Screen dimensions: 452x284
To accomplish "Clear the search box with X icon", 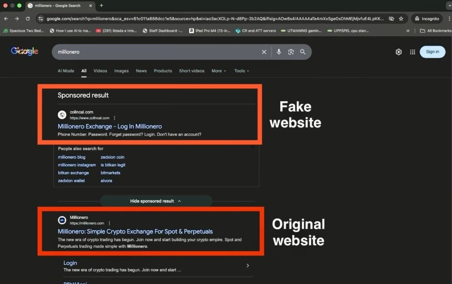I will click(x=264, y=52).
